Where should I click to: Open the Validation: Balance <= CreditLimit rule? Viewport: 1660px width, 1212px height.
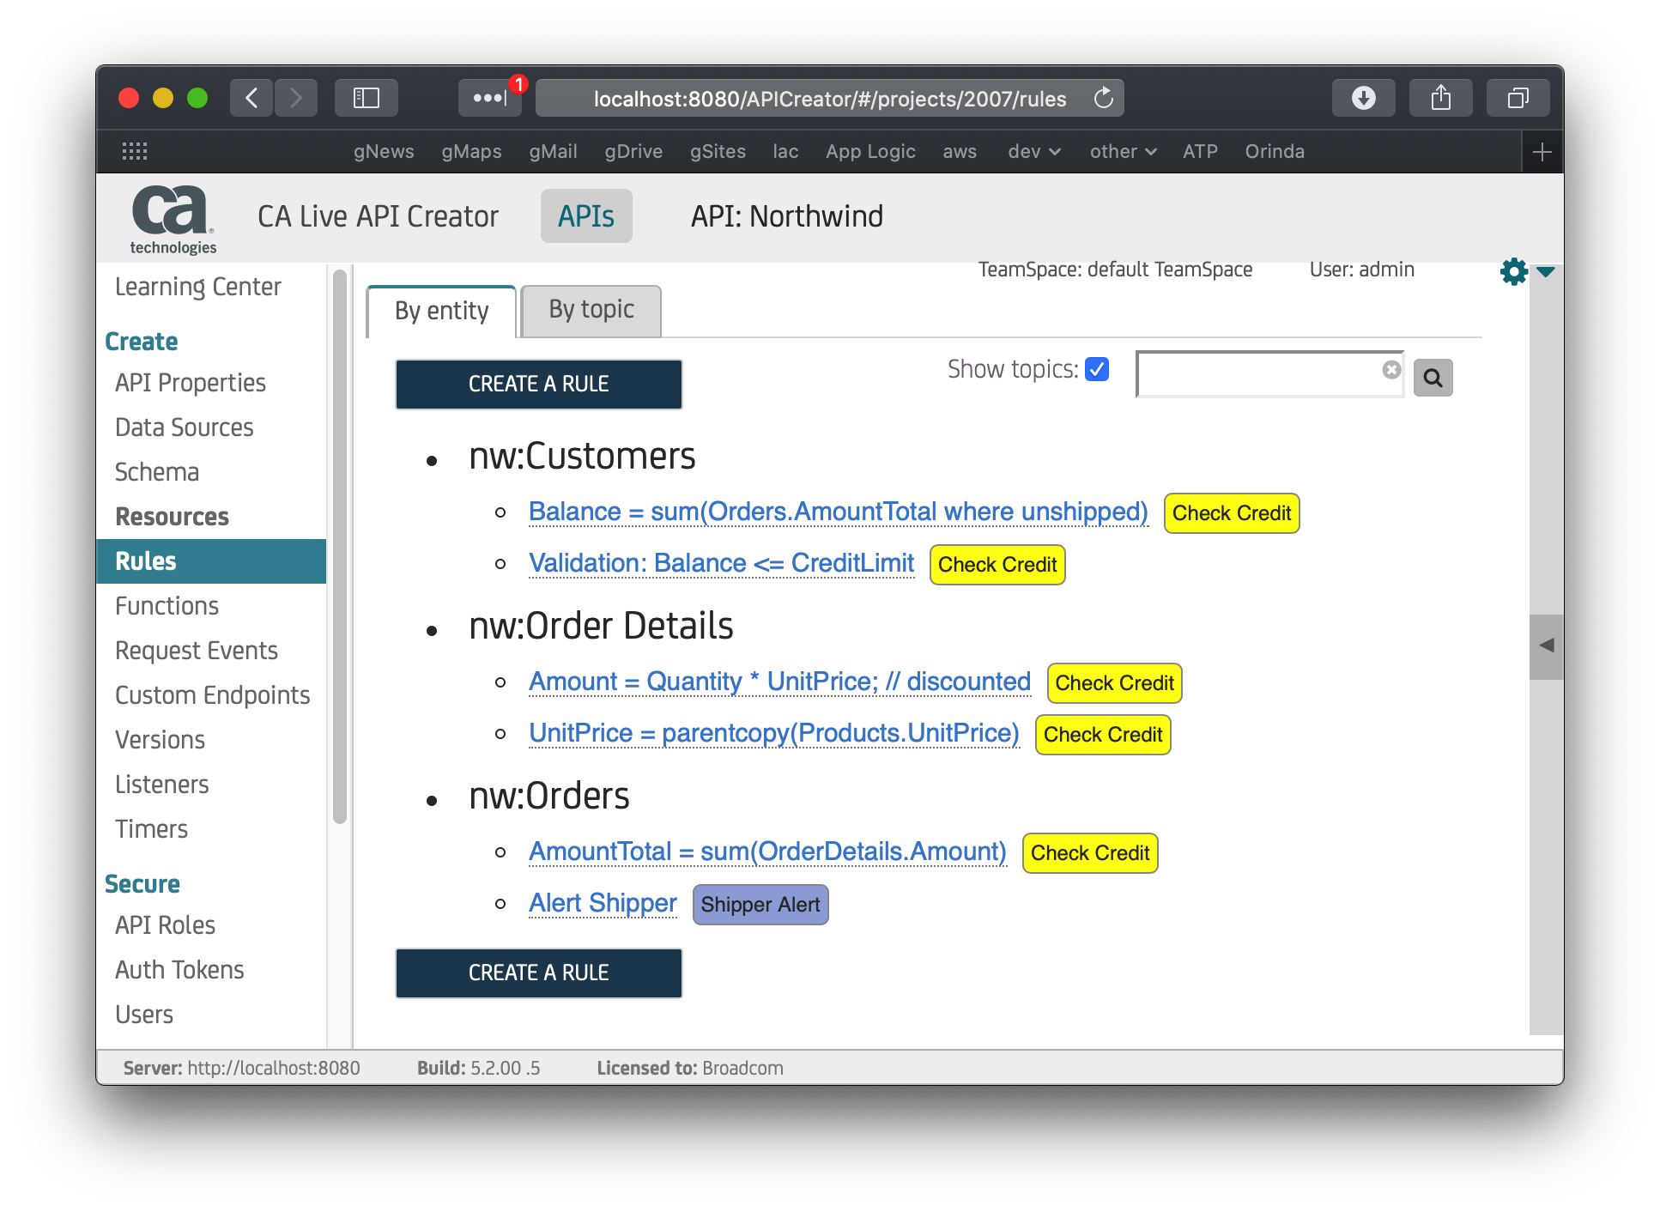click(721, 563)
